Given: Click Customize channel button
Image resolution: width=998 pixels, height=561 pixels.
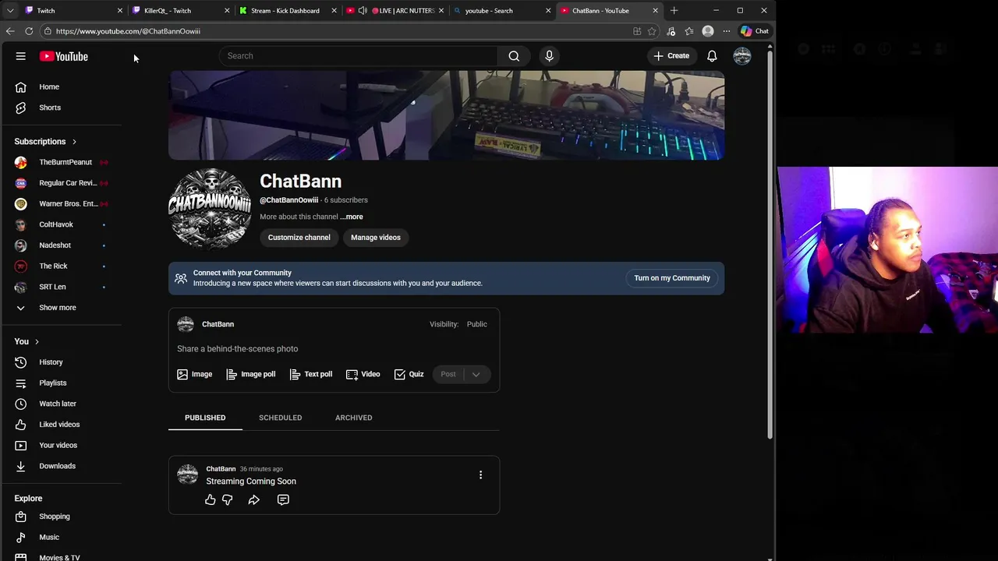Looking at the screenshot, I should [x=299, y=238].
